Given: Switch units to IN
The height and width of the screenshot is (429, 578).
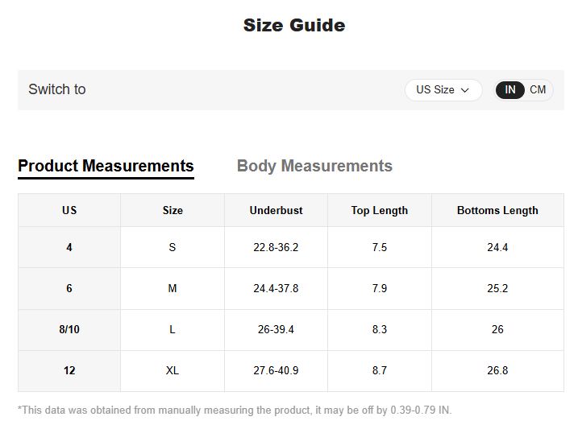Looking at the screenshot, I should point(509,90).
